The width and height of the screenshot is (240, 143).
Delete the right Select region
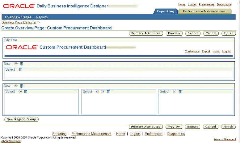pyautogui.click(x=180, y=91)
